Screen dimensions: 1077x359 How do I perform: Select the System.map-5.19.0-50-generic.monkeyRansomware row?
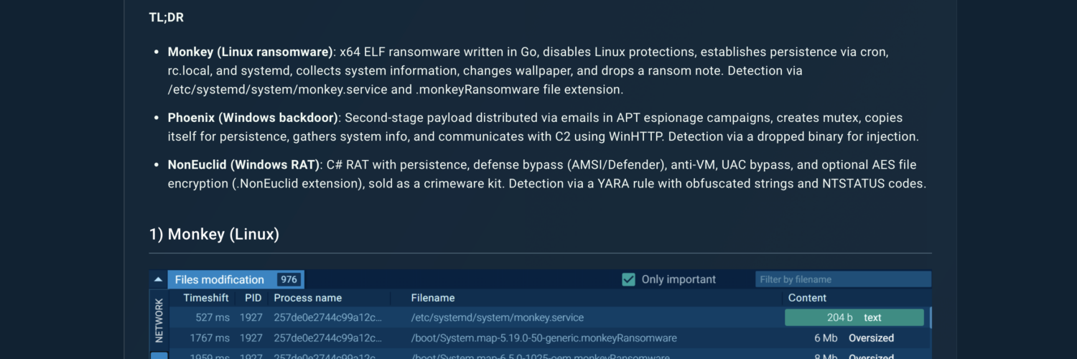pos(544,338)
